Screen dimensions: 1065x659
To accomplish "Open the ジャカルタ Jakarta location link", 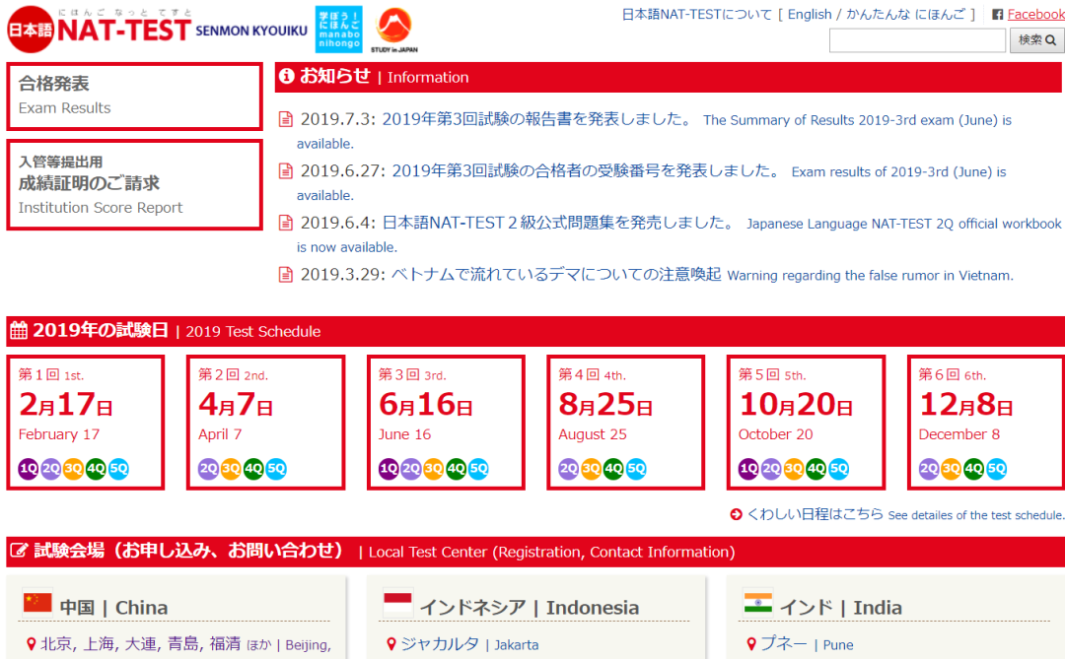I will point(469,644).
